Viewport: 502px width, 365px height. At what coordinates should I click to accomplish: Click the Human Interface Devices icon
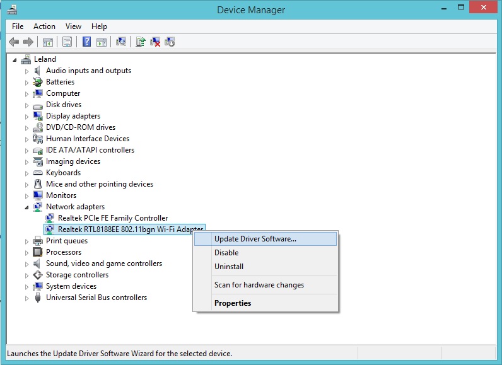[37, 139]
